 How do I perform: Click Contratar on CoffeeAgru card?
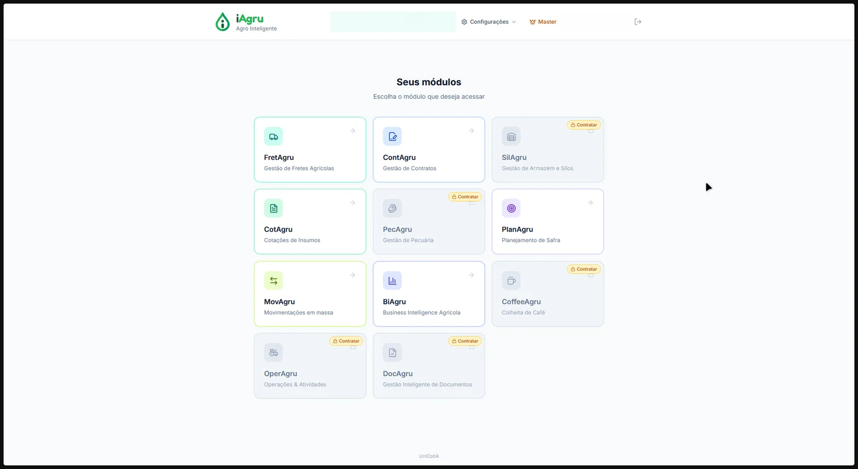583,269
